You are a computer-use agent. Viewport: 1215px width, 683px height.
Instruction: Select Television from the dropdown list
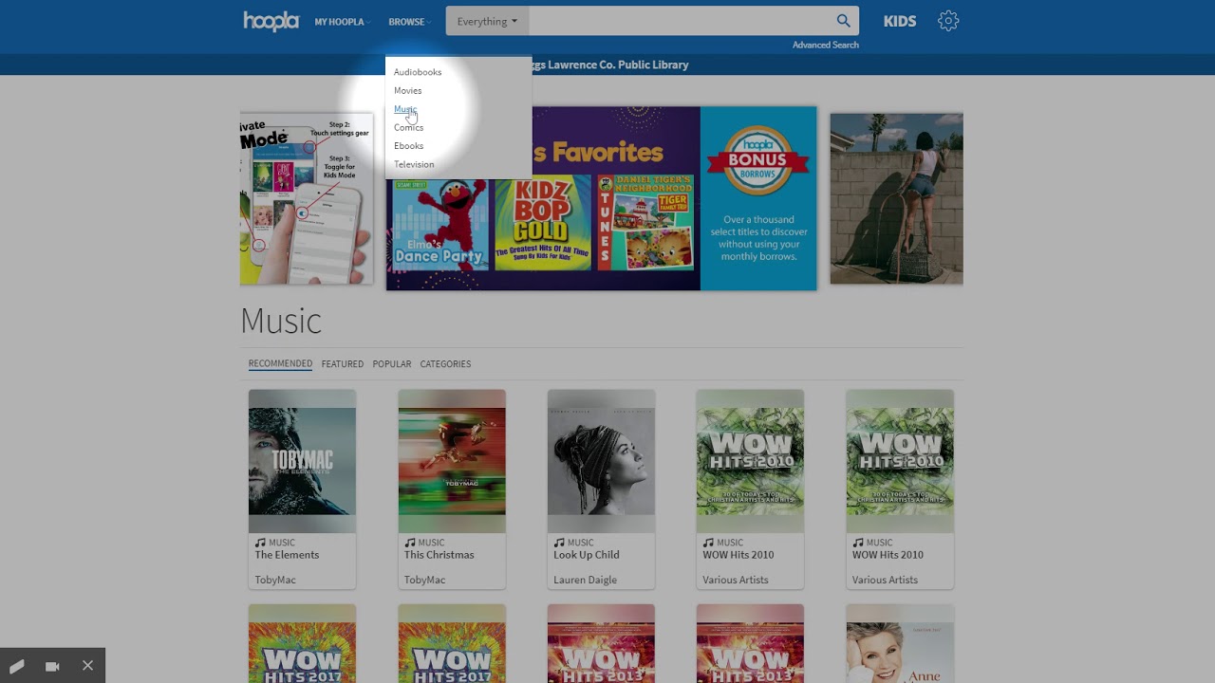tap(414, 164)
